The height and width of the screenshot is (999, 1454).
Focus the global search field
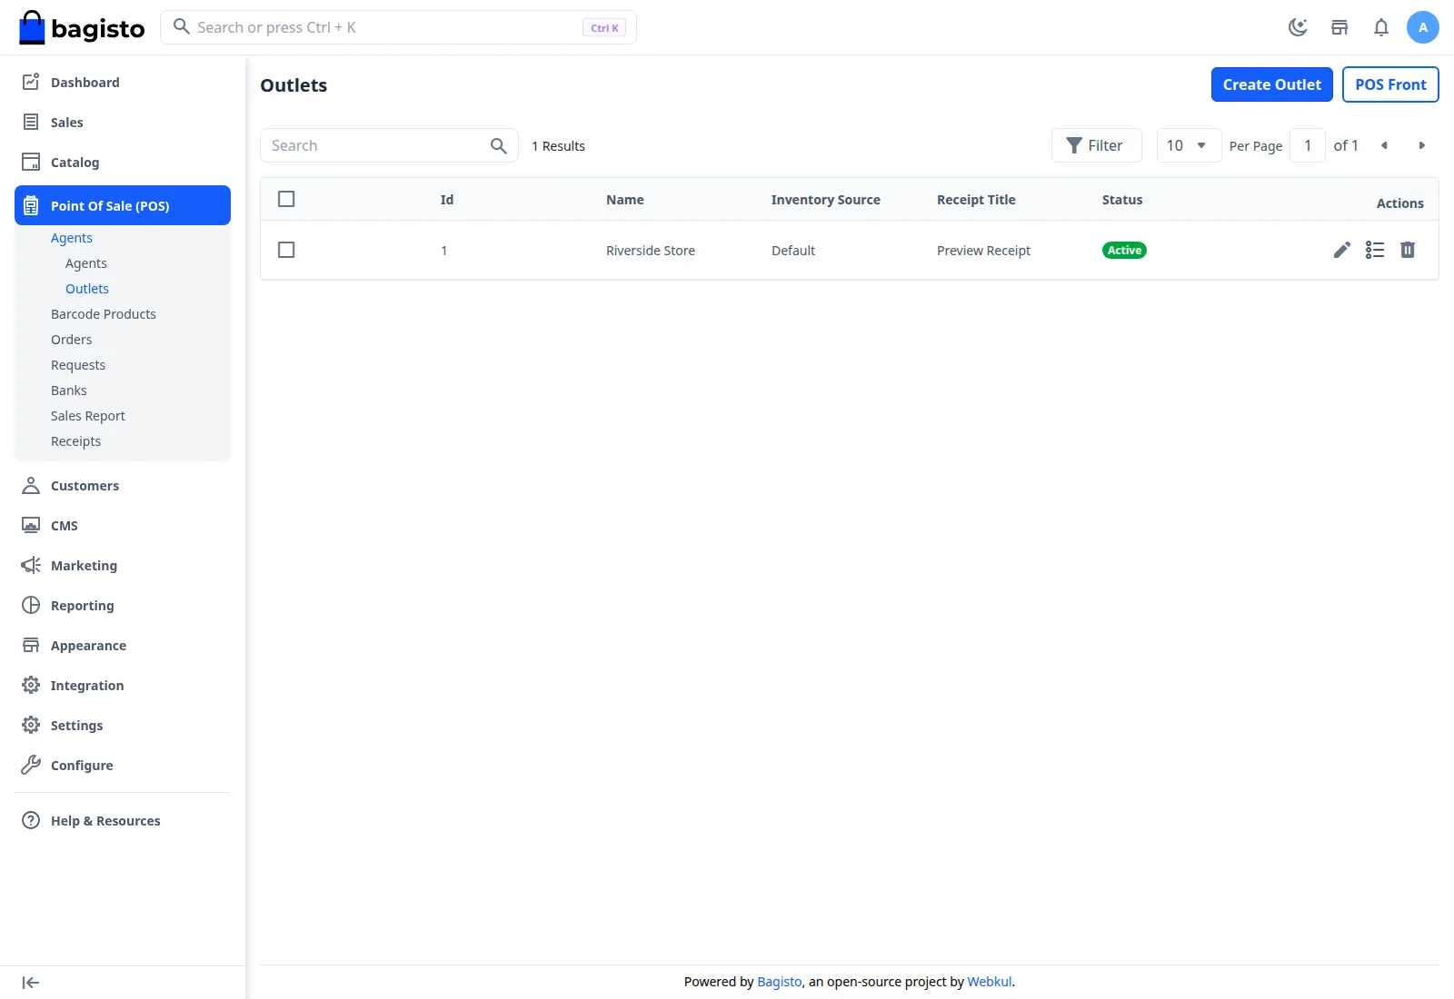click(x=398, y=27)
